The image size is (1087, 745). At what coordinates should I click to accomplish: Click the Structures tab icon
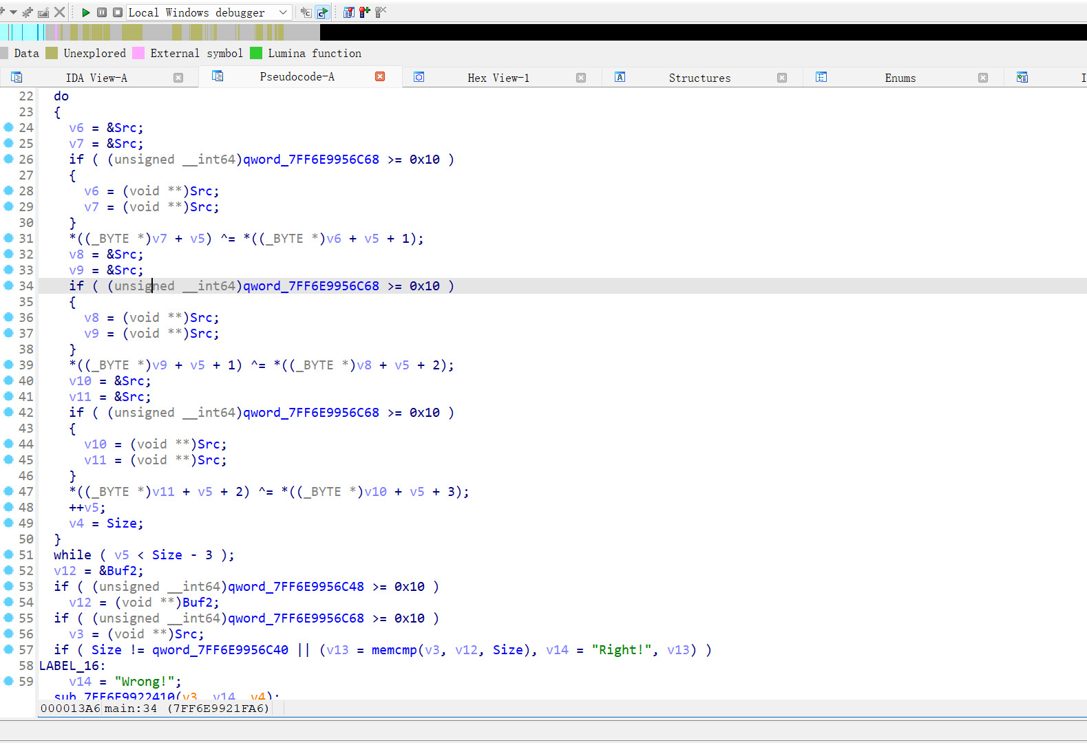click(x=620, y=77)
